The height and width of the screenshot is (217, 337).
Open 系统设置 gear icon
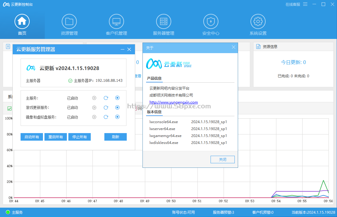[258, 21]
